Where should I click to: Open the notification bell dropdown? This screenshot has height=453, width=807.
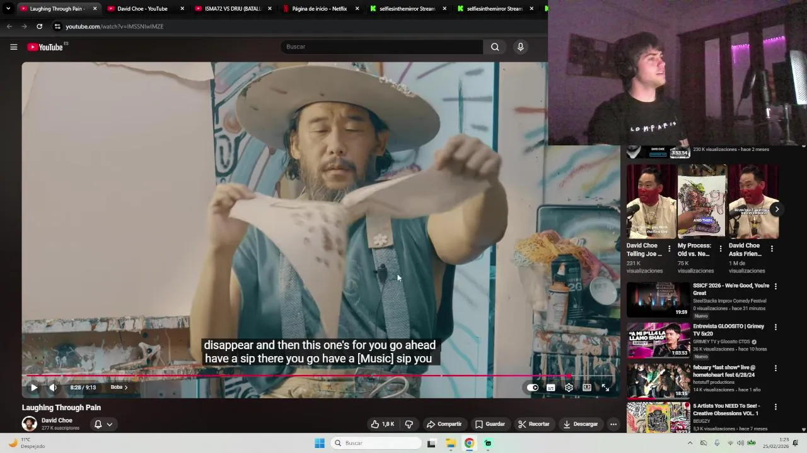(103, 424)
